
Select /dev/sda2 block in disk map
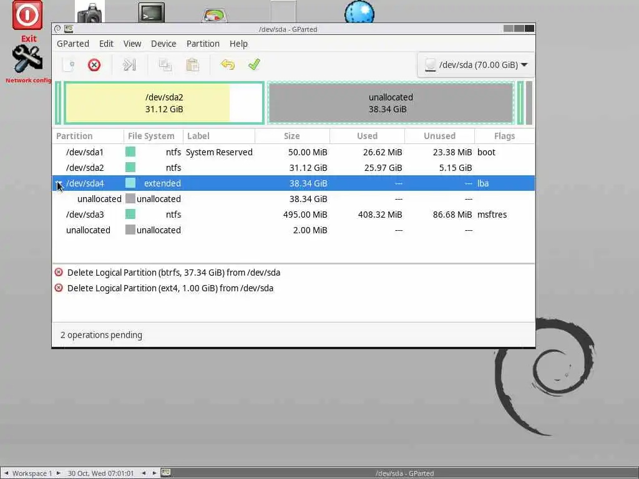click(164, 103)
